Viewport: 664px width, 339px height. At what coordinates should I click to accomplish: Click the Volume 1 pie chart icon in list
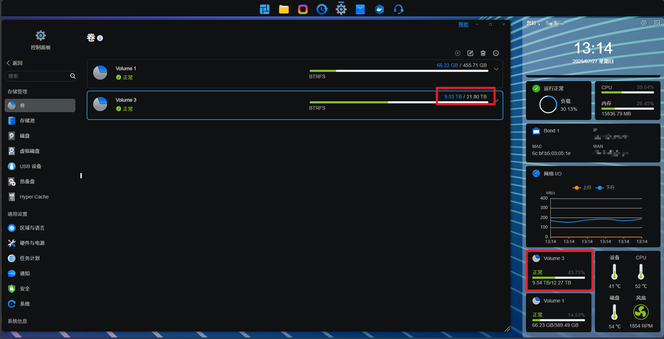[100, 73]
